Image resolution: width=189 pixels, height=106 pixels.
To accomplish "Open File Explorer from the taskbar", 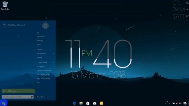I will pyautogui.click(x=81, y=103).
